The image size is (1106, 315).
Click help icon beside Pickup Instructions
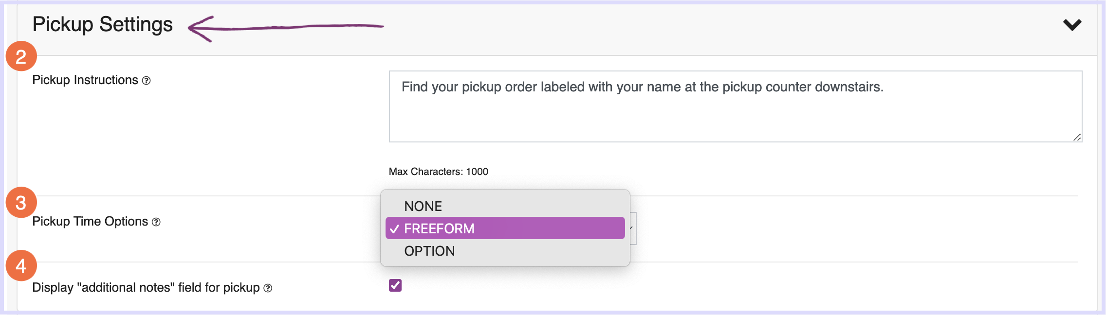146,81
